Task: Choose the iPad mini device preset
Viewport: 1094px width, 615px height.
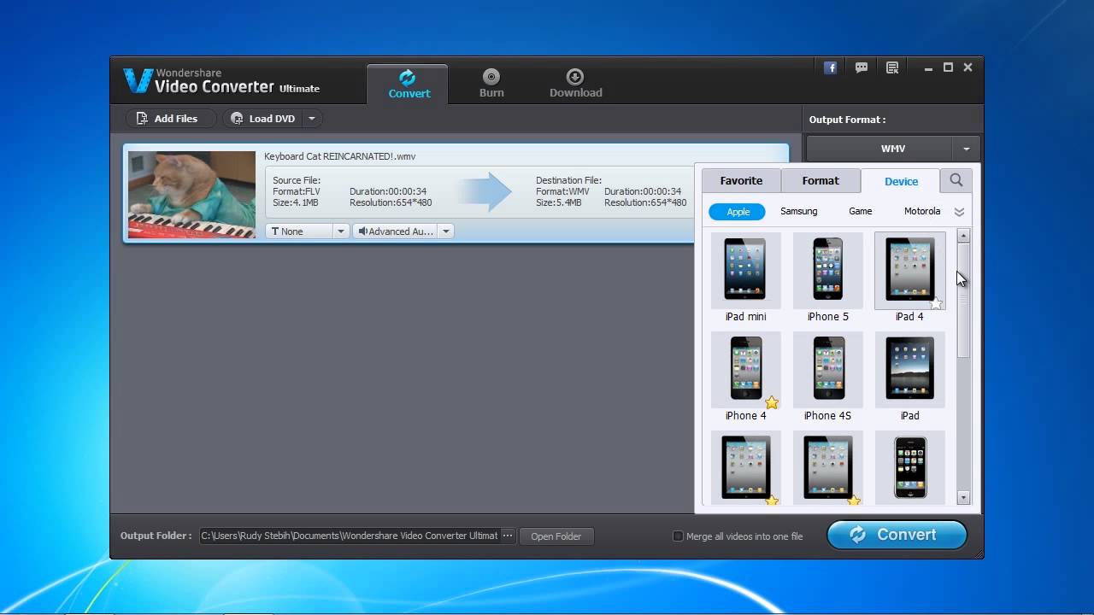Action: click(x=746, y=278)
